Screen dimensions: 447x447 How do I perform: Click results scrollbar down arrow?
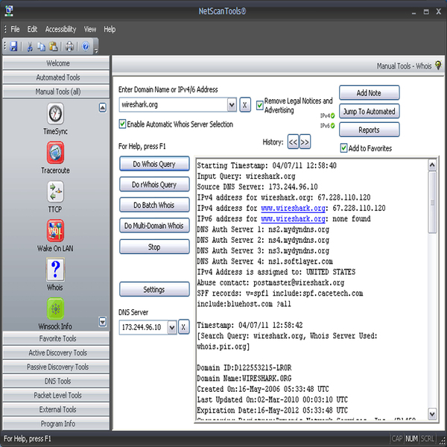pos(432,413)
